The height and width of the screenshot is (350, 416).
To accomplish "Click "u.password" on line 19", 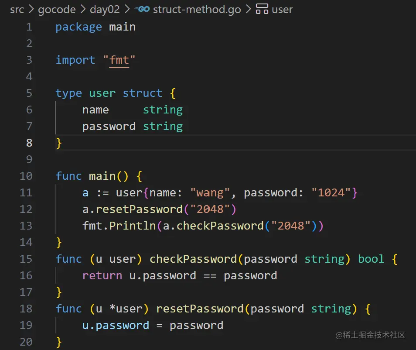I will (x=116, y=325).
